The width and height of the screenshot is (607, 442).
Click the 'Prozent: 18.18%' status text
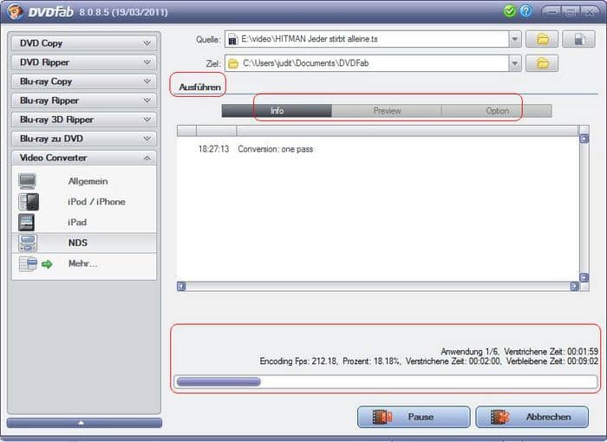pyautogui.click(x=372, y=361)
